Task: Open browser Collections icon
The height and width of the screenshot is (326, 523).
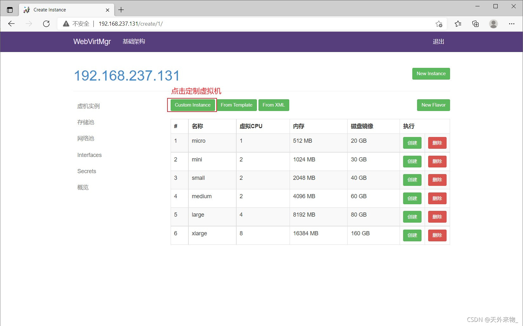Action: (475, 24)
